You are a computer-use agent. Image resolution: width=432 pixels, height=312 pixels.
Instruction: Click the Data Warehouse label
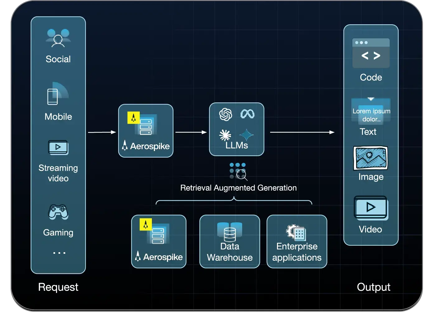[x=230, y=252]
